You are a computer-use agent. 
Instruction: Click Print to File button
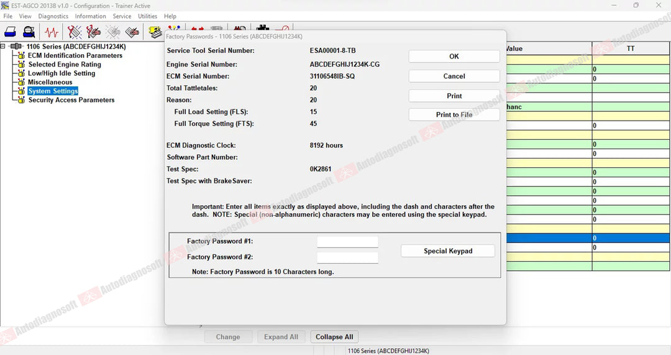click(x=454, y=115)
